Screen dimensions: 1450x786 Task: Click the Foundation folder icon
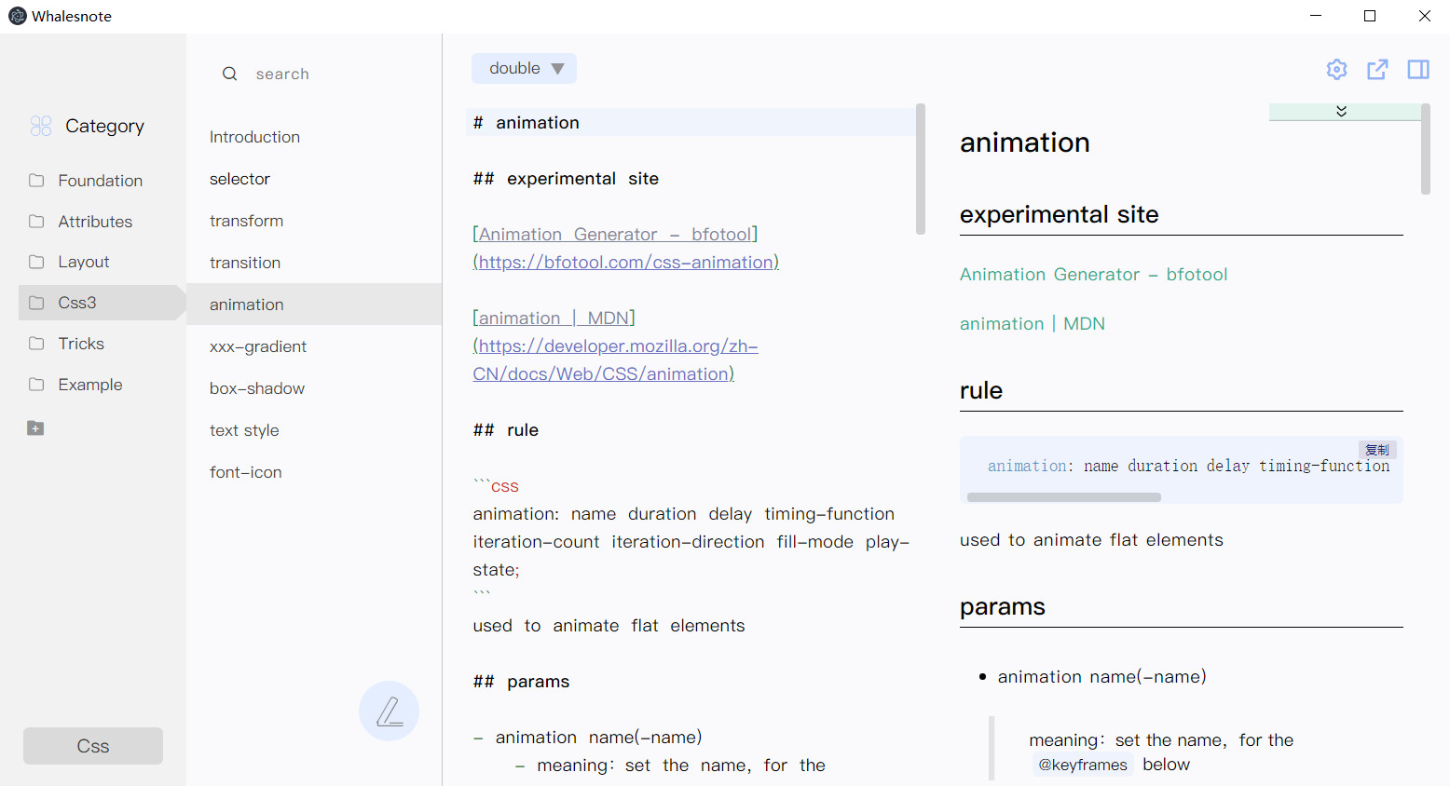(36, 180)
